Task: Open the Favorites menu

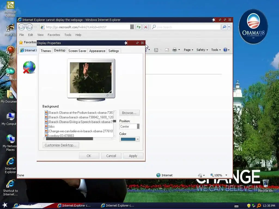Action: click(54, 35)
